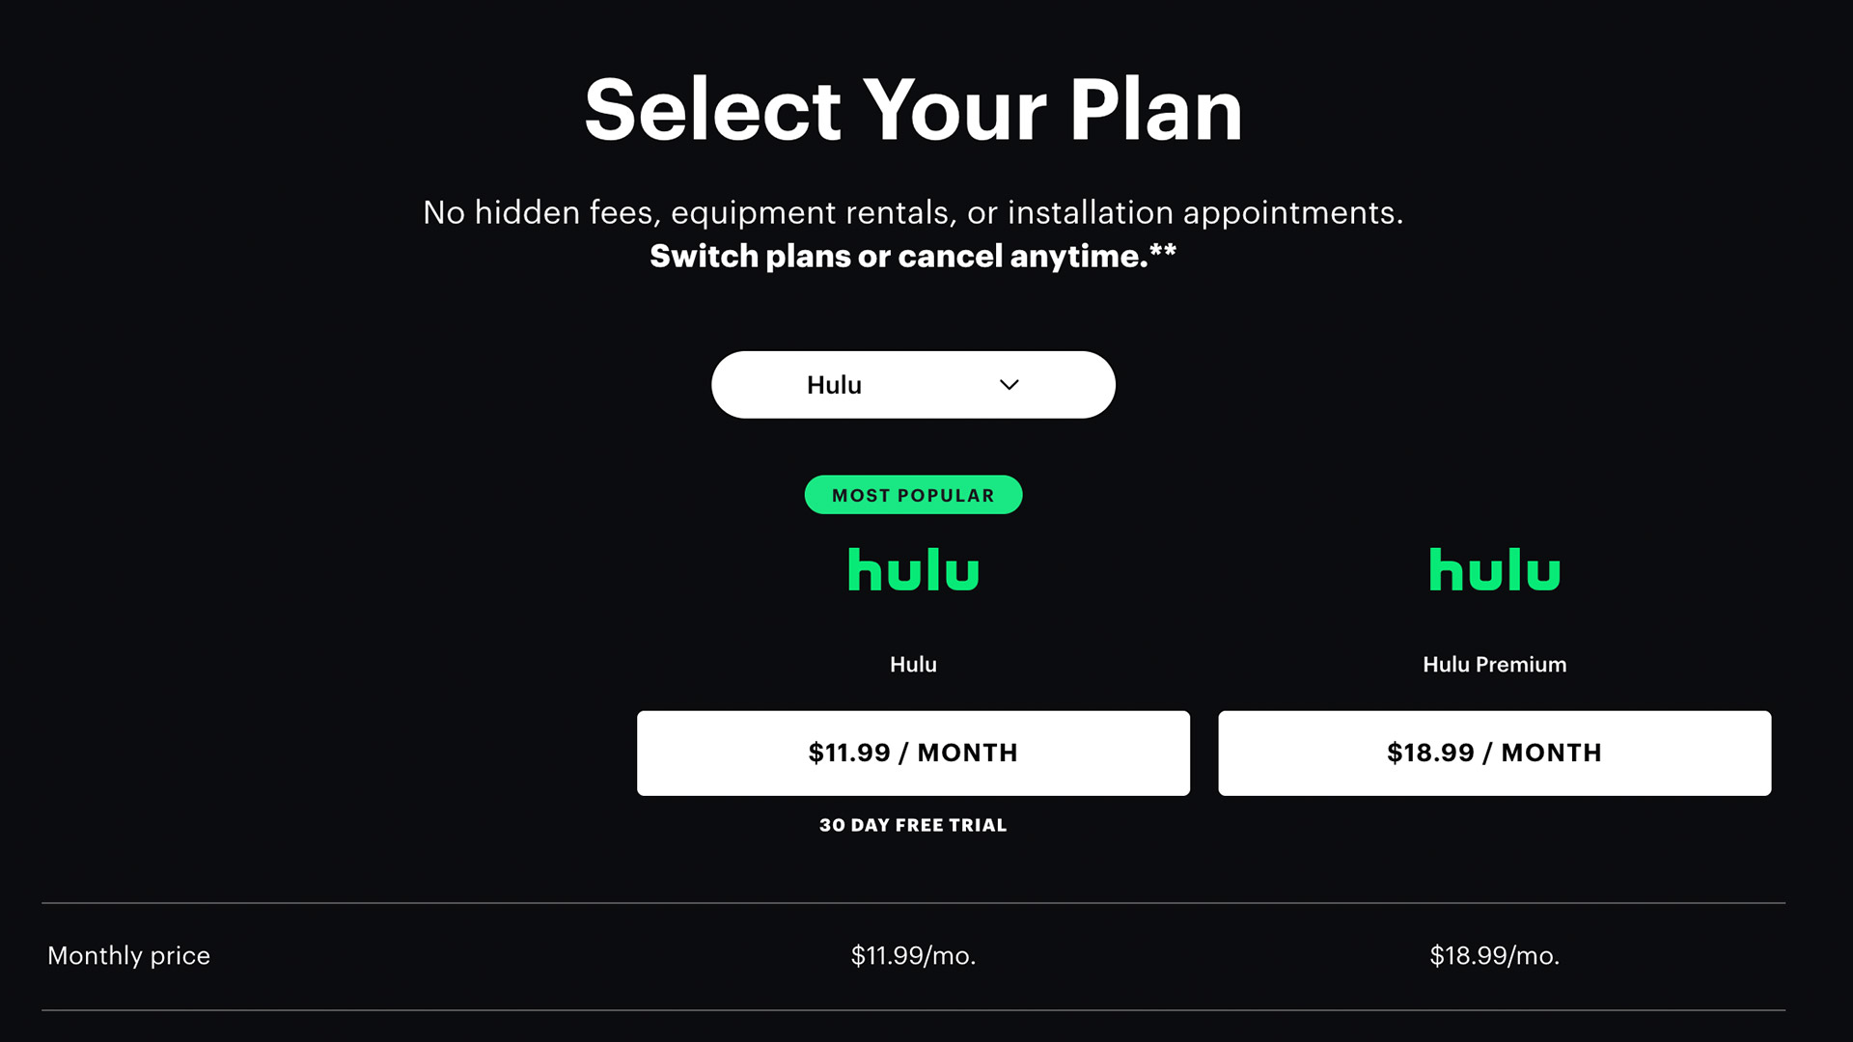Choose the $11.99 / Month Hulu plan

(x=913, y=753)
